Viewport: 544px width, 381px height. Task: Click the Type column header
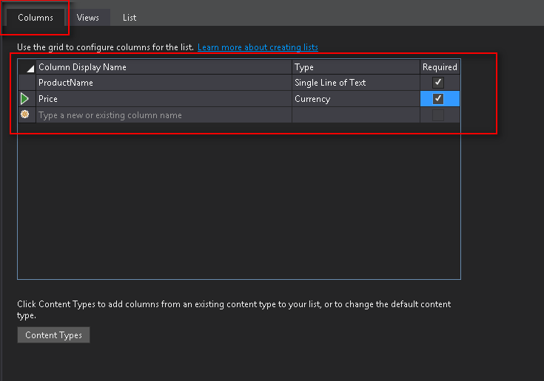click(x=355, y=67)
